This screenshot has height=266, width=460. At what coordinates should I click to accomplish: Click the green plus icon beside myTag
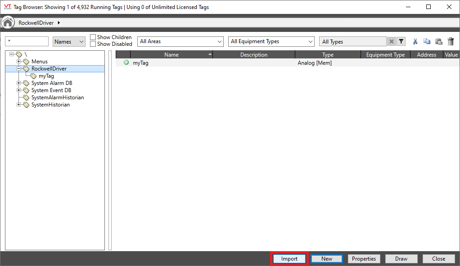(126, 62)
